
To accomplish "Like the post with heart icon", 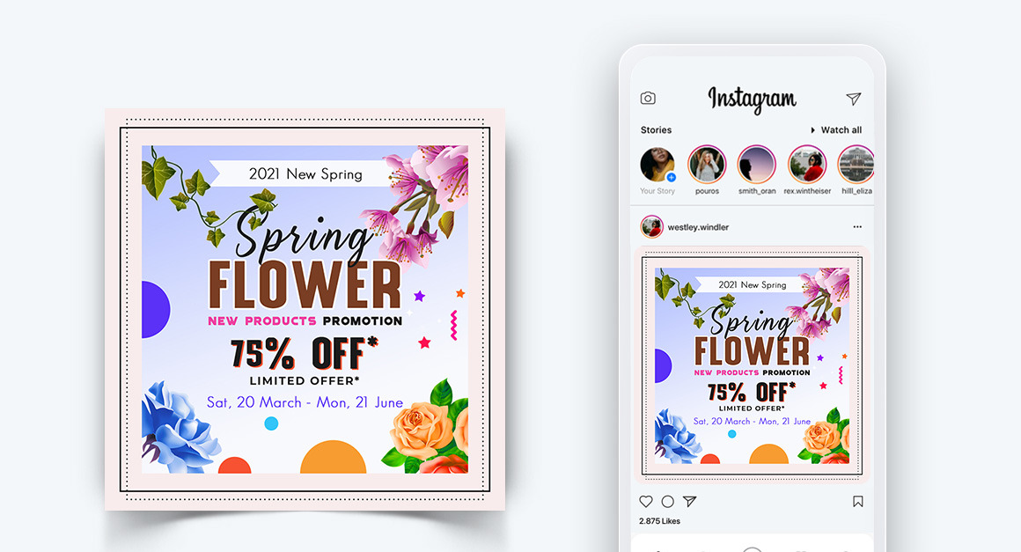I will click(x=645, y=501).
